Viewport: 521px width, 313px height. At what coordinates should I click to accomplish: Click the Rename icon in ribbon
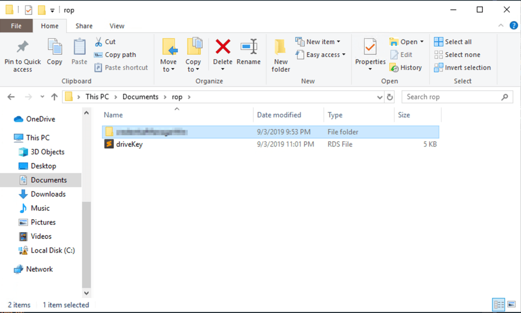248,47
